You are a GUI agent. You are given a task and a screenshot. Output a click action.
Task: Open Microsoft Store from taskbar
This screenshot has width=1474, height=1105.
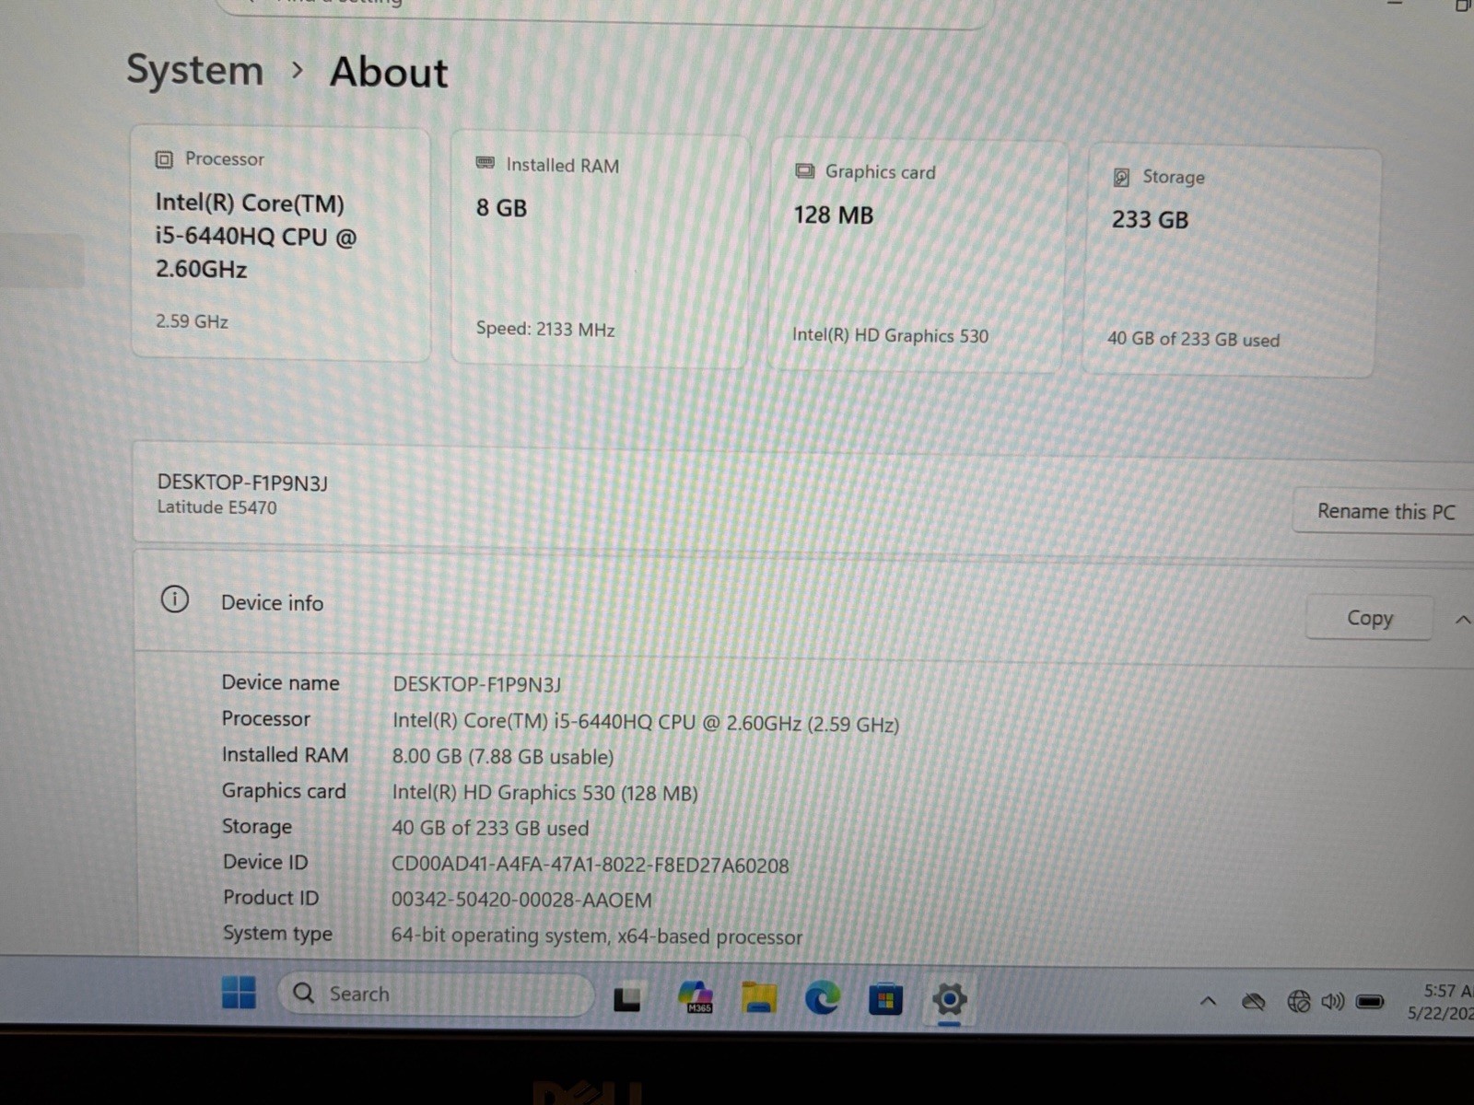click(885, 1000)
